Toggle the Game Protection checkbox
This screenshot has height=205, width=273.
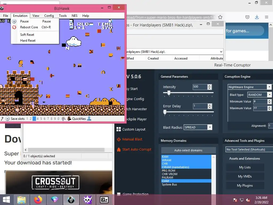click(119, 194)
